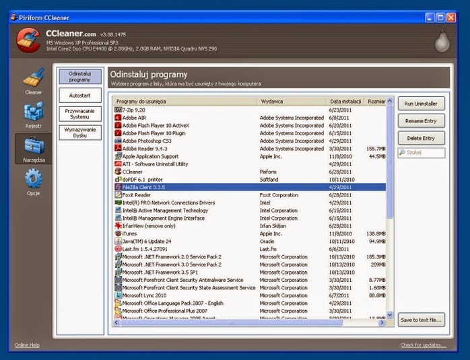Click the horizontal scrollbar left arrow
Viewport: 470px width, 360px height.
(116, 322)
